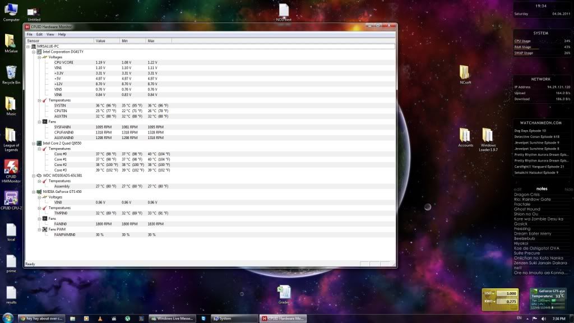Click the VLC cone icon in taskbar
574x323 pixels.
click(100, 319)
